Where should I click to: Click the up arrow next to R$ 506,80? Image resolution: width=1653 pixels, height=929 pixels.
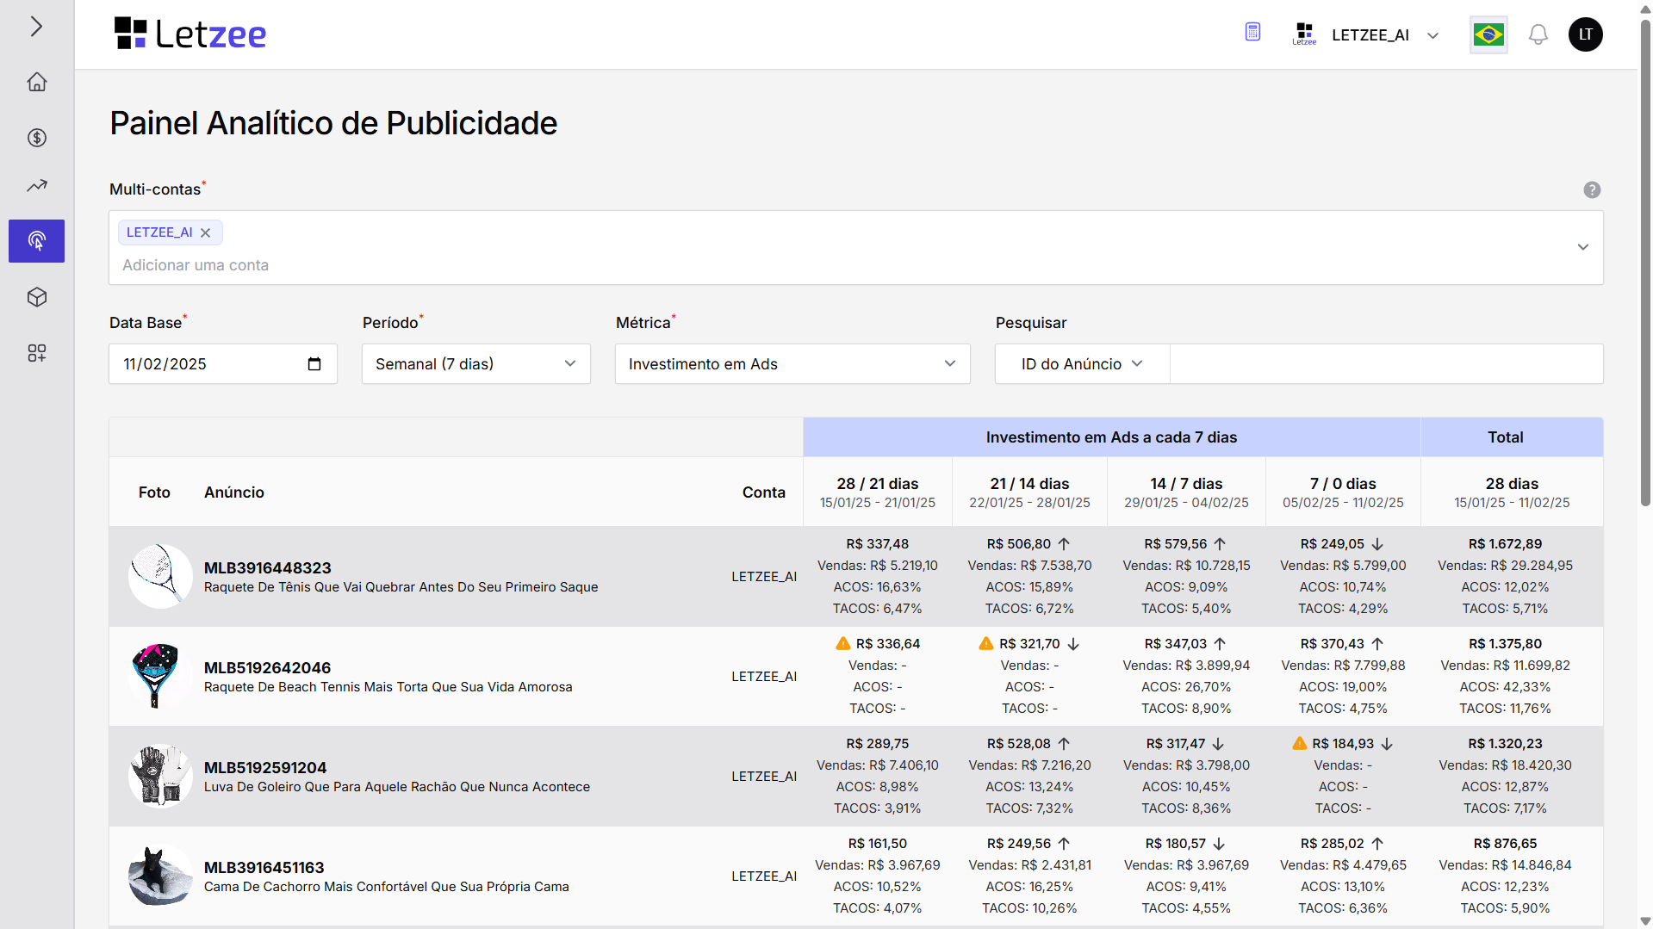(x=1064, y=544)
